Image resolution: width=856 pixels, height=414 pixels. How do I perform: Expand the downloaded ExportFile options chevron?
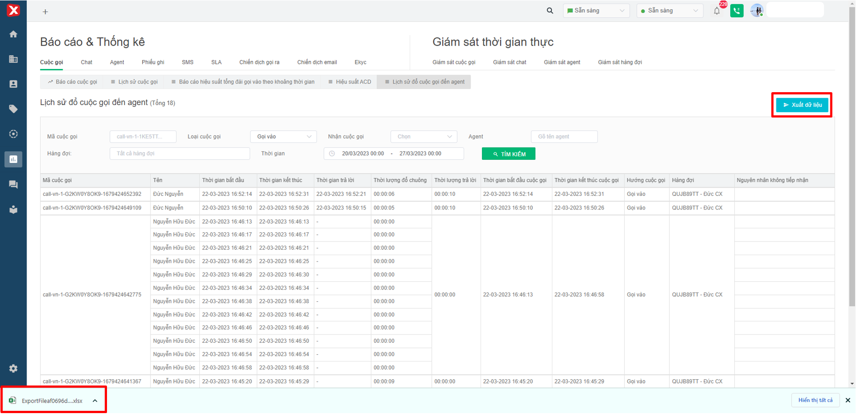point(95,401)
